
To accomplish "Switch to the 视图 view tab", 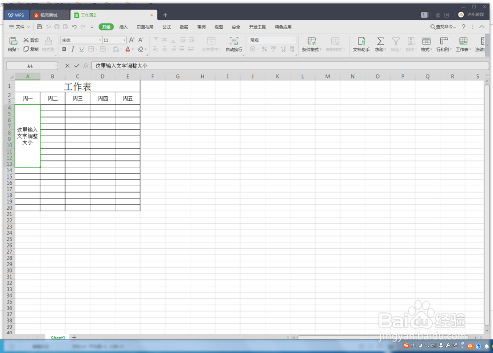I will (x=218, y=27).
